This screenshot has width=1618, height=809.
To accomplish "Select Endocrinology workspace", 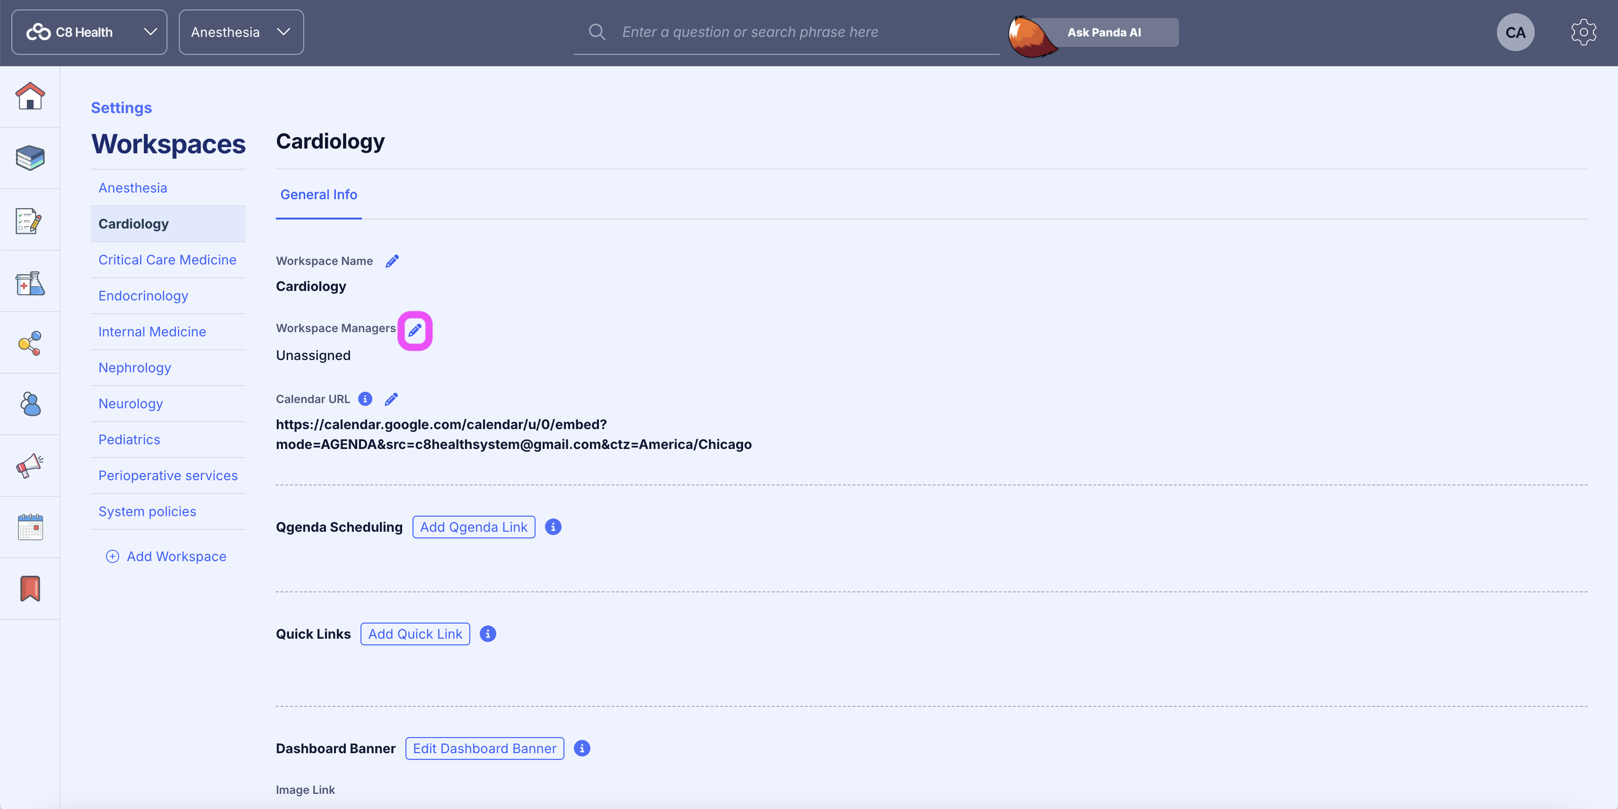I will [x=167, y=296].
